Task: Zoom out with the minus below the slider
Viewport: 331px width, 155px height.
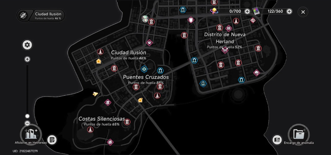Action: [x=27, y=123]
